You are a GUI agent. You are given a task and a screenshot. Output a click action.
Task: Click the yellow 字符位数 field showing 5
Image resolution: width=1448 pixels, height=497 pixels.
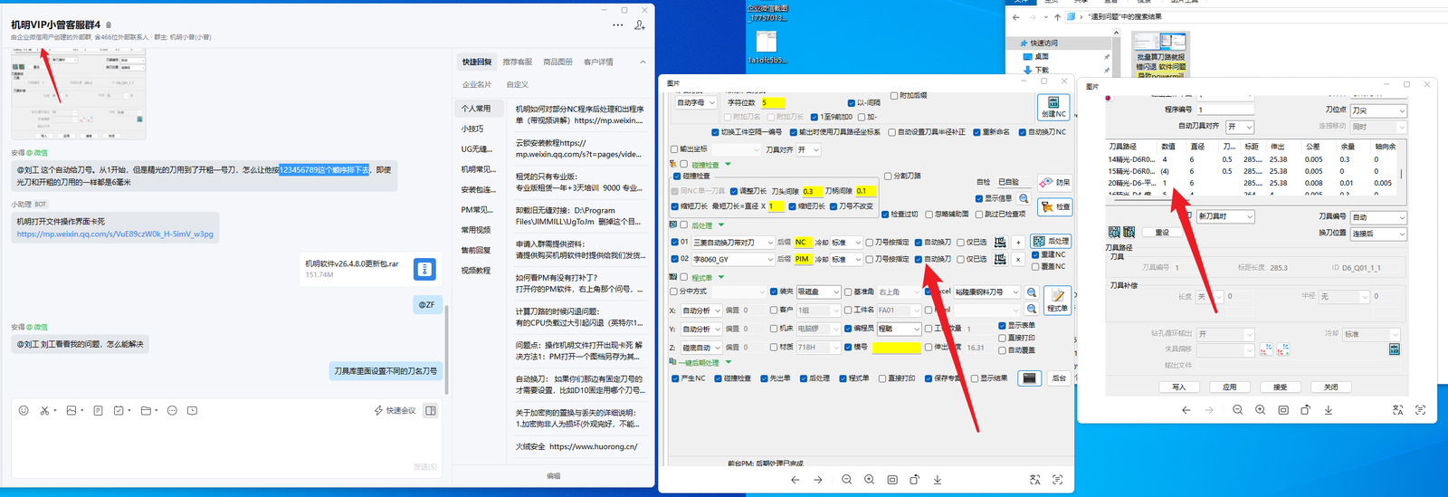(x=772, y=102)
